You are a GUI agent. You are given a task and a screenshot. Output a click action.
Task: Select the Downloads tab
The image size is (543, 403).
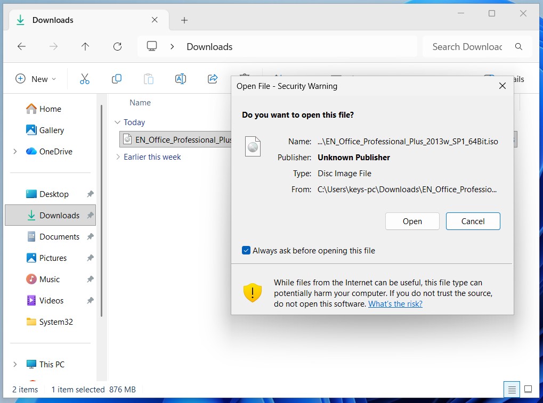[x=52, y=20]
